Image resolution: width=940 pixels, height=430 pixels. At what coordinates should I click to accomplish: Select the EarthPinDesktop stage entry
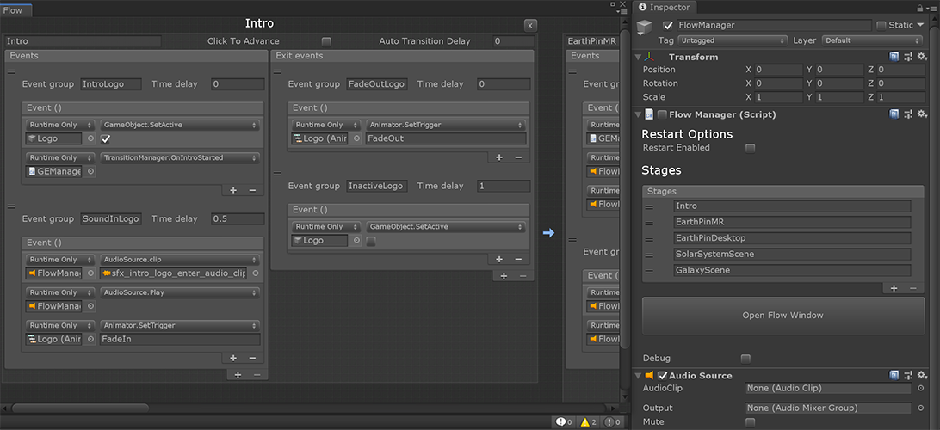pyautogui.click(x=791, y=237)
